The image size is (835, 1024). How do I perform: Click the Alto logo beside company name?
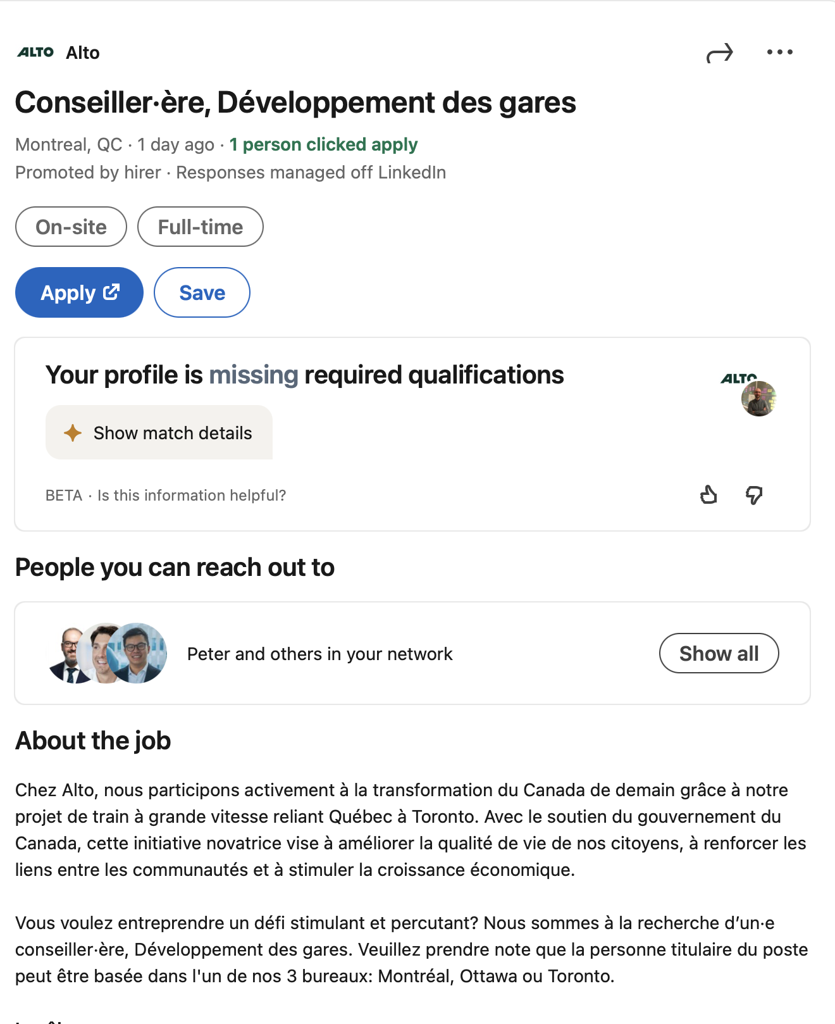pos(35,53)
